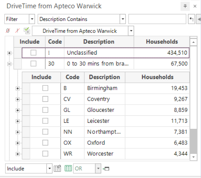Select the Unclassified description cell
This screenshot has height=178, width=201.
pyautogui.click(x=99, y=53)
